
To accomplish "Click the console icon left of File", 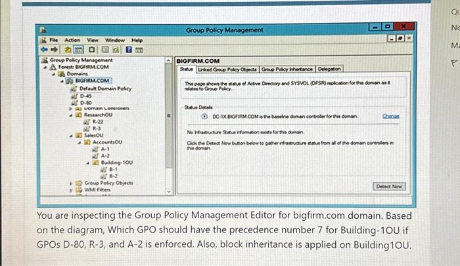I will click(x=43, y=40).
